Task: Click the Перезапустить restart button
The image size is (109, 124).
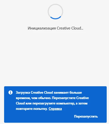Action: (86, 117)
